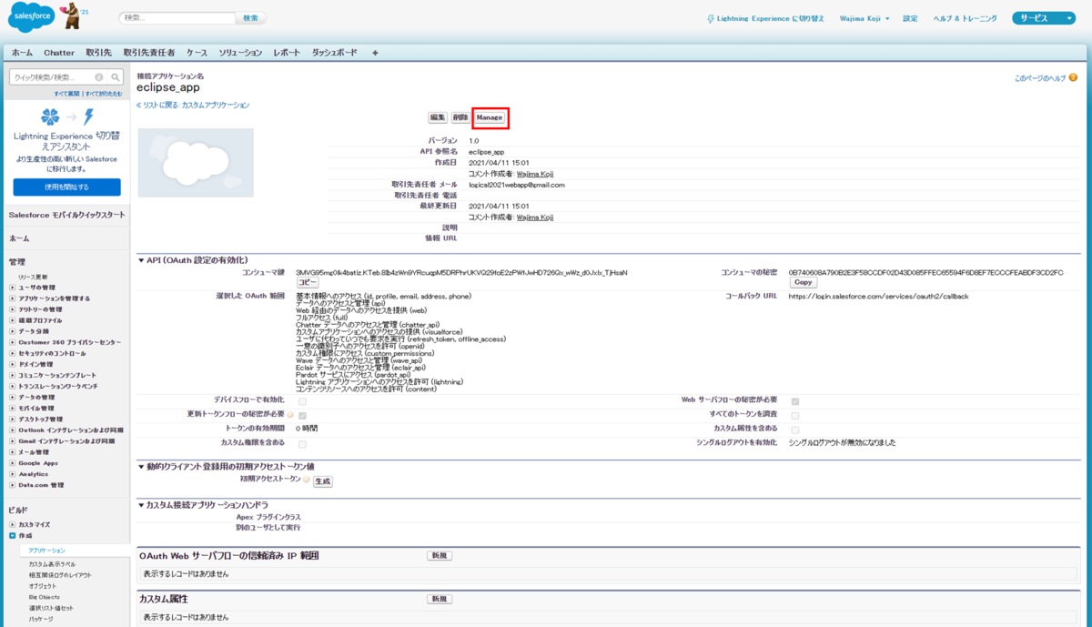This screenshot has width=1092, height=627.
Task: Click help icon beside このページのヘルプ
Action: [x=1074, y=78]
